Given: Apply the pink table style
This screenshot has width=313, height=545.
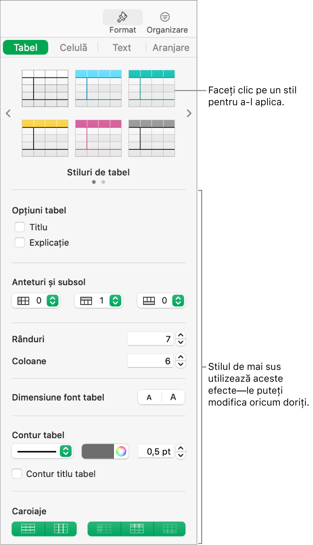Looking at the screenshot, I should [x=98, y=138].
